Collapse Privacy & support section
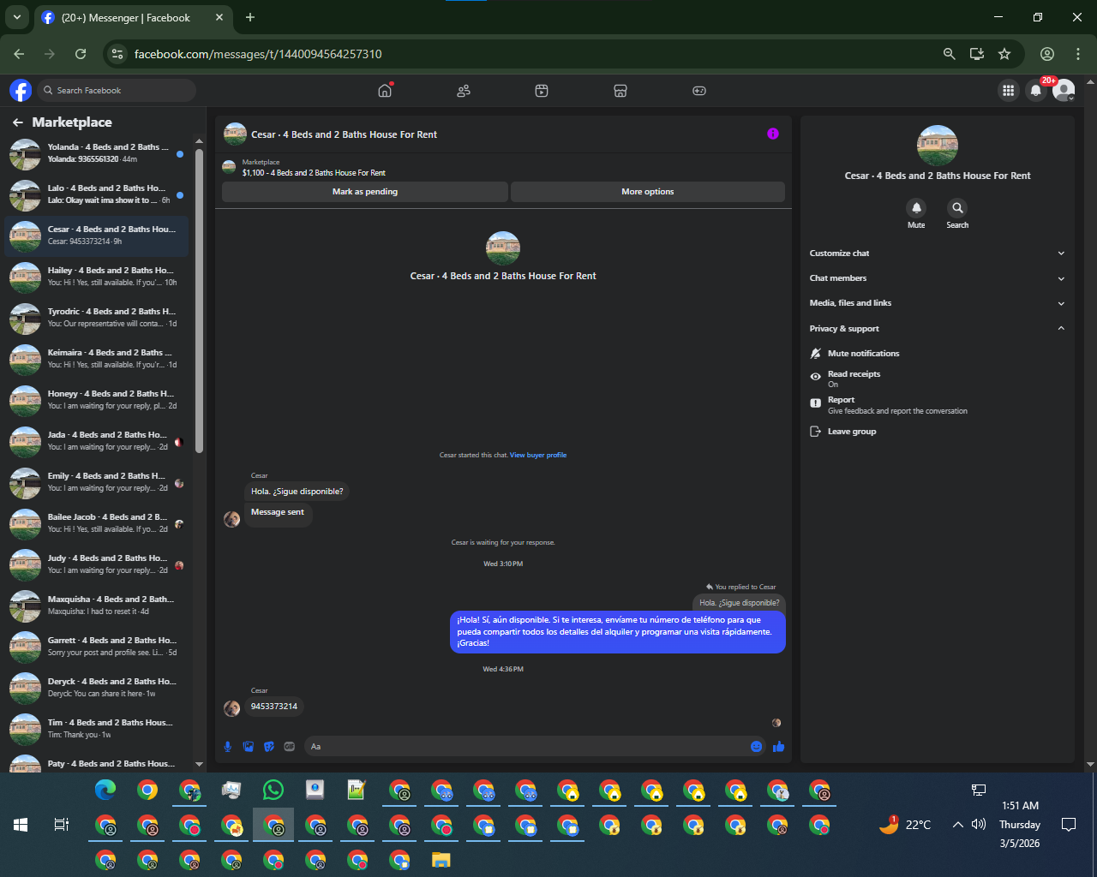 938,328
